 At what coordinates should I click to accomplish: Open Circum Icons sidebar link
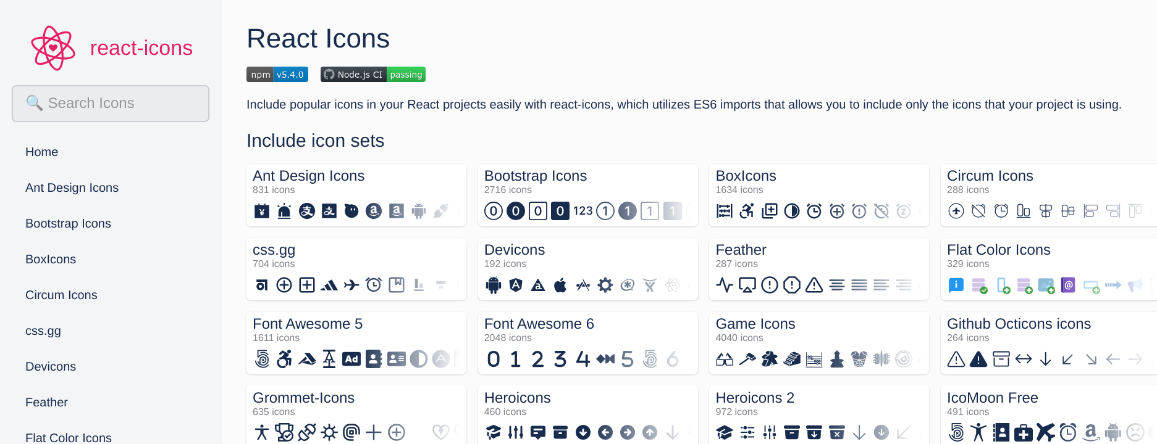[x=62, y=295]
